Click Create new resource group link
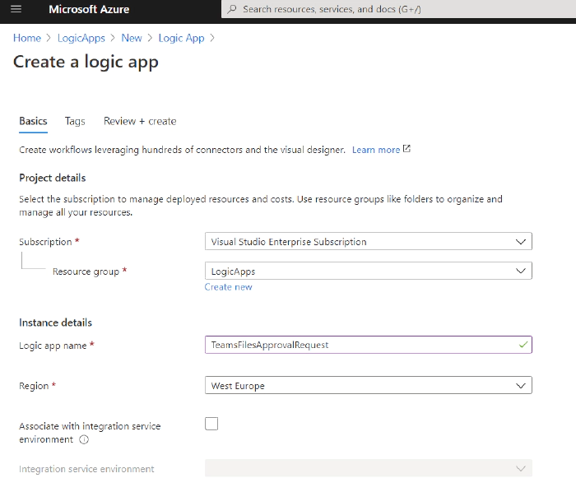Viewport: 576px width, 478px height. [228, 287]
